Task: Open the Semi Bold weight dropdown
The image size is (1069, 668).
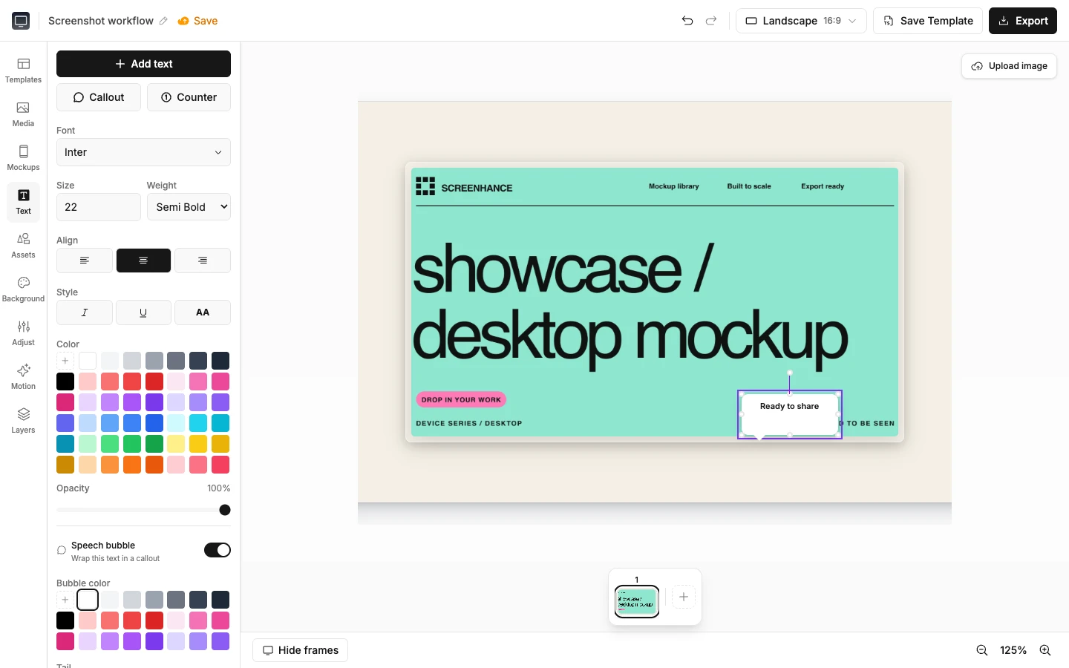Action: coord(189,207)
